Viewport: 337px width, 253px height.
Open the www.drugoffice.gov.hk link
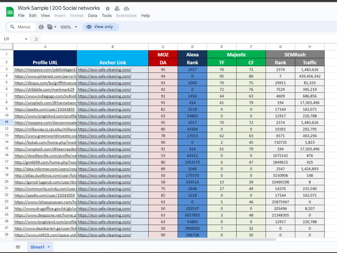click(x=45, y=208)
